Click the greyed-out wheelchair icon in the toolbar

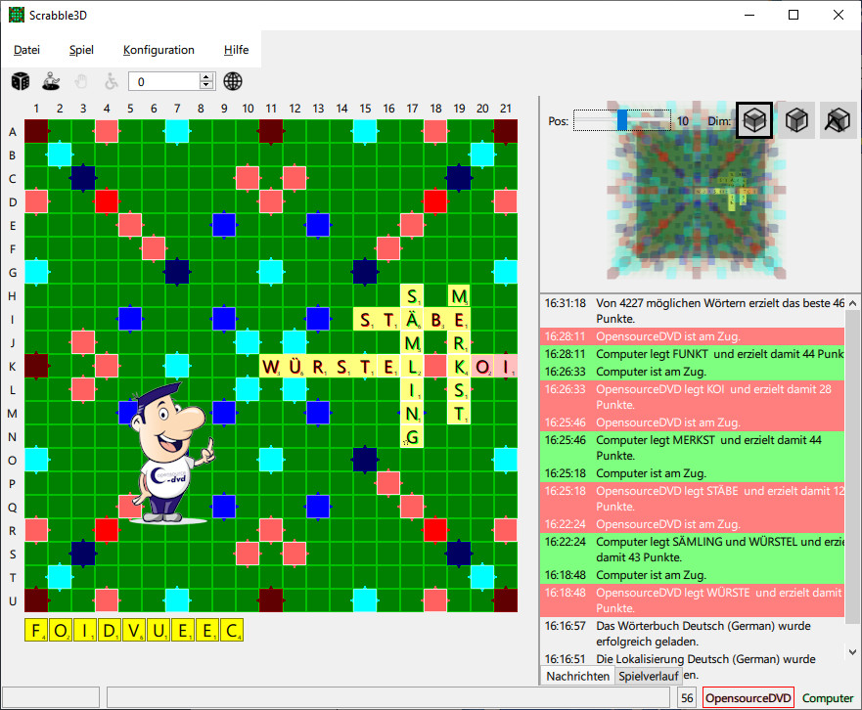click(x=111, y=81)
